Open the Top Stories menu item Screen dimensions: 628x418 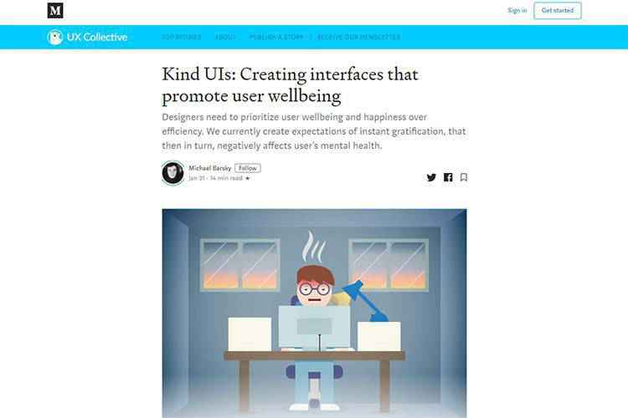[x=182, y=37]
